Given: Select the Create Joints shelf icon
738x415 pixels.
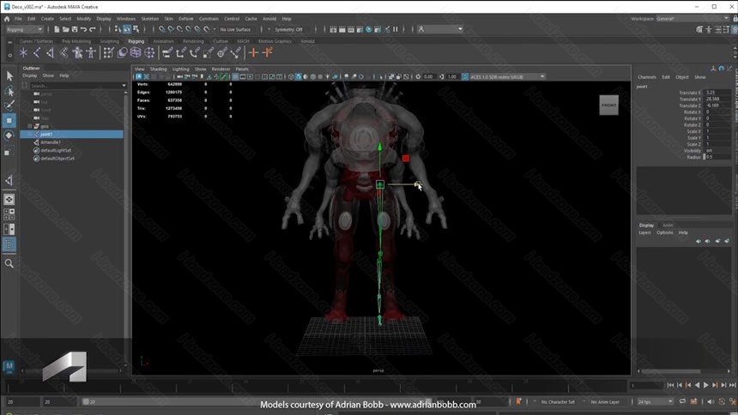Looking at the screenshot, I should 37,52.
